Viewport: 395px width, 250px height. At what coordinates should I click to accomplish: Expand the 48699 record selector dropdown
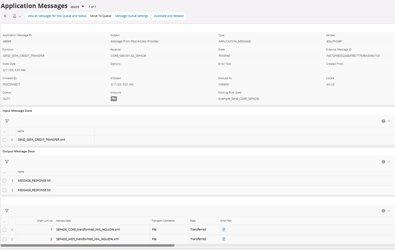[83, 7]
